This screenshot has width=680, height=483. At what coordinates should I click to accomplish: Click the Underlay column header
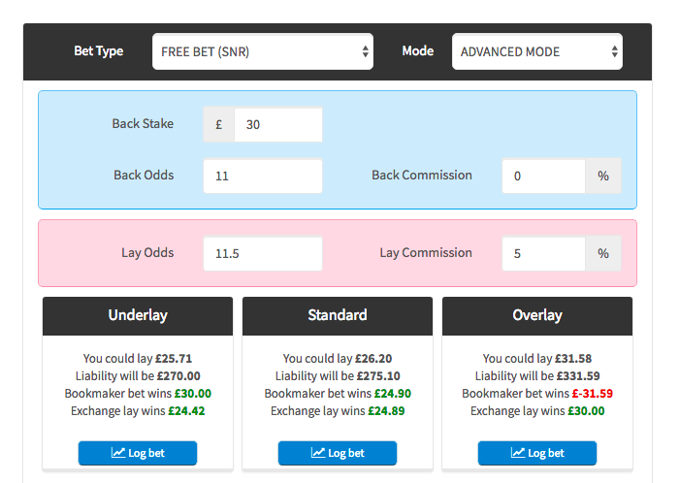[x=138, y=315]
